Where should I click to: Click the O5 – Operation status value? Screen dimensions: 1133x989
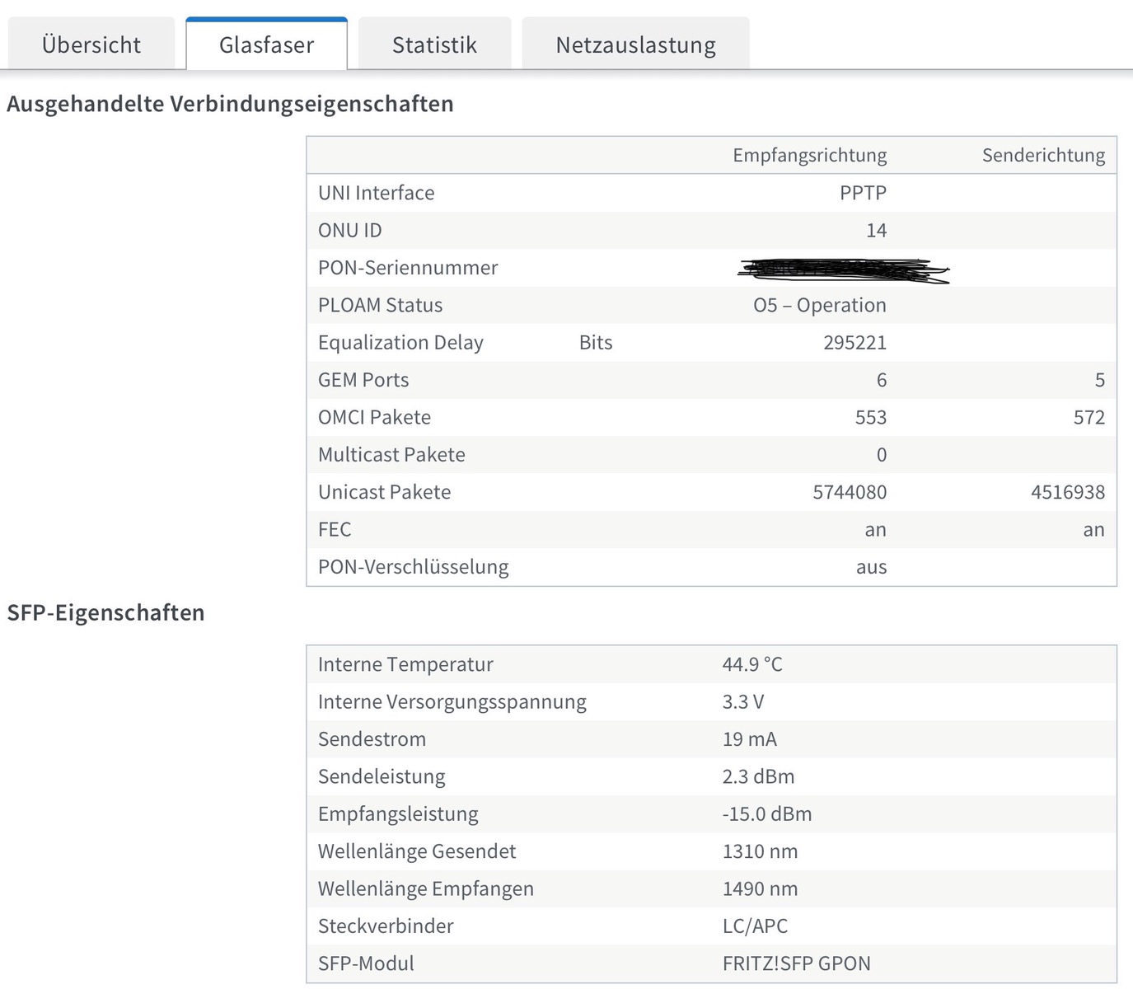coord(819,305)
